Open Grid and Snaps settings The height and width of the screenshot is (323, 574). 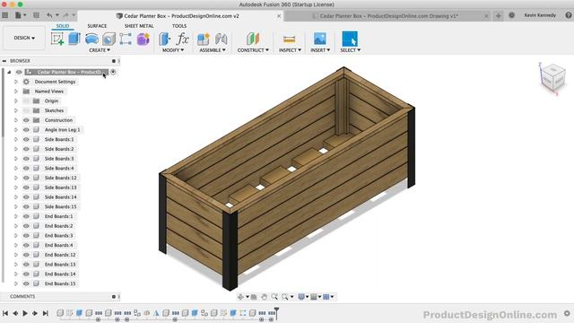(x=314, y=297)
